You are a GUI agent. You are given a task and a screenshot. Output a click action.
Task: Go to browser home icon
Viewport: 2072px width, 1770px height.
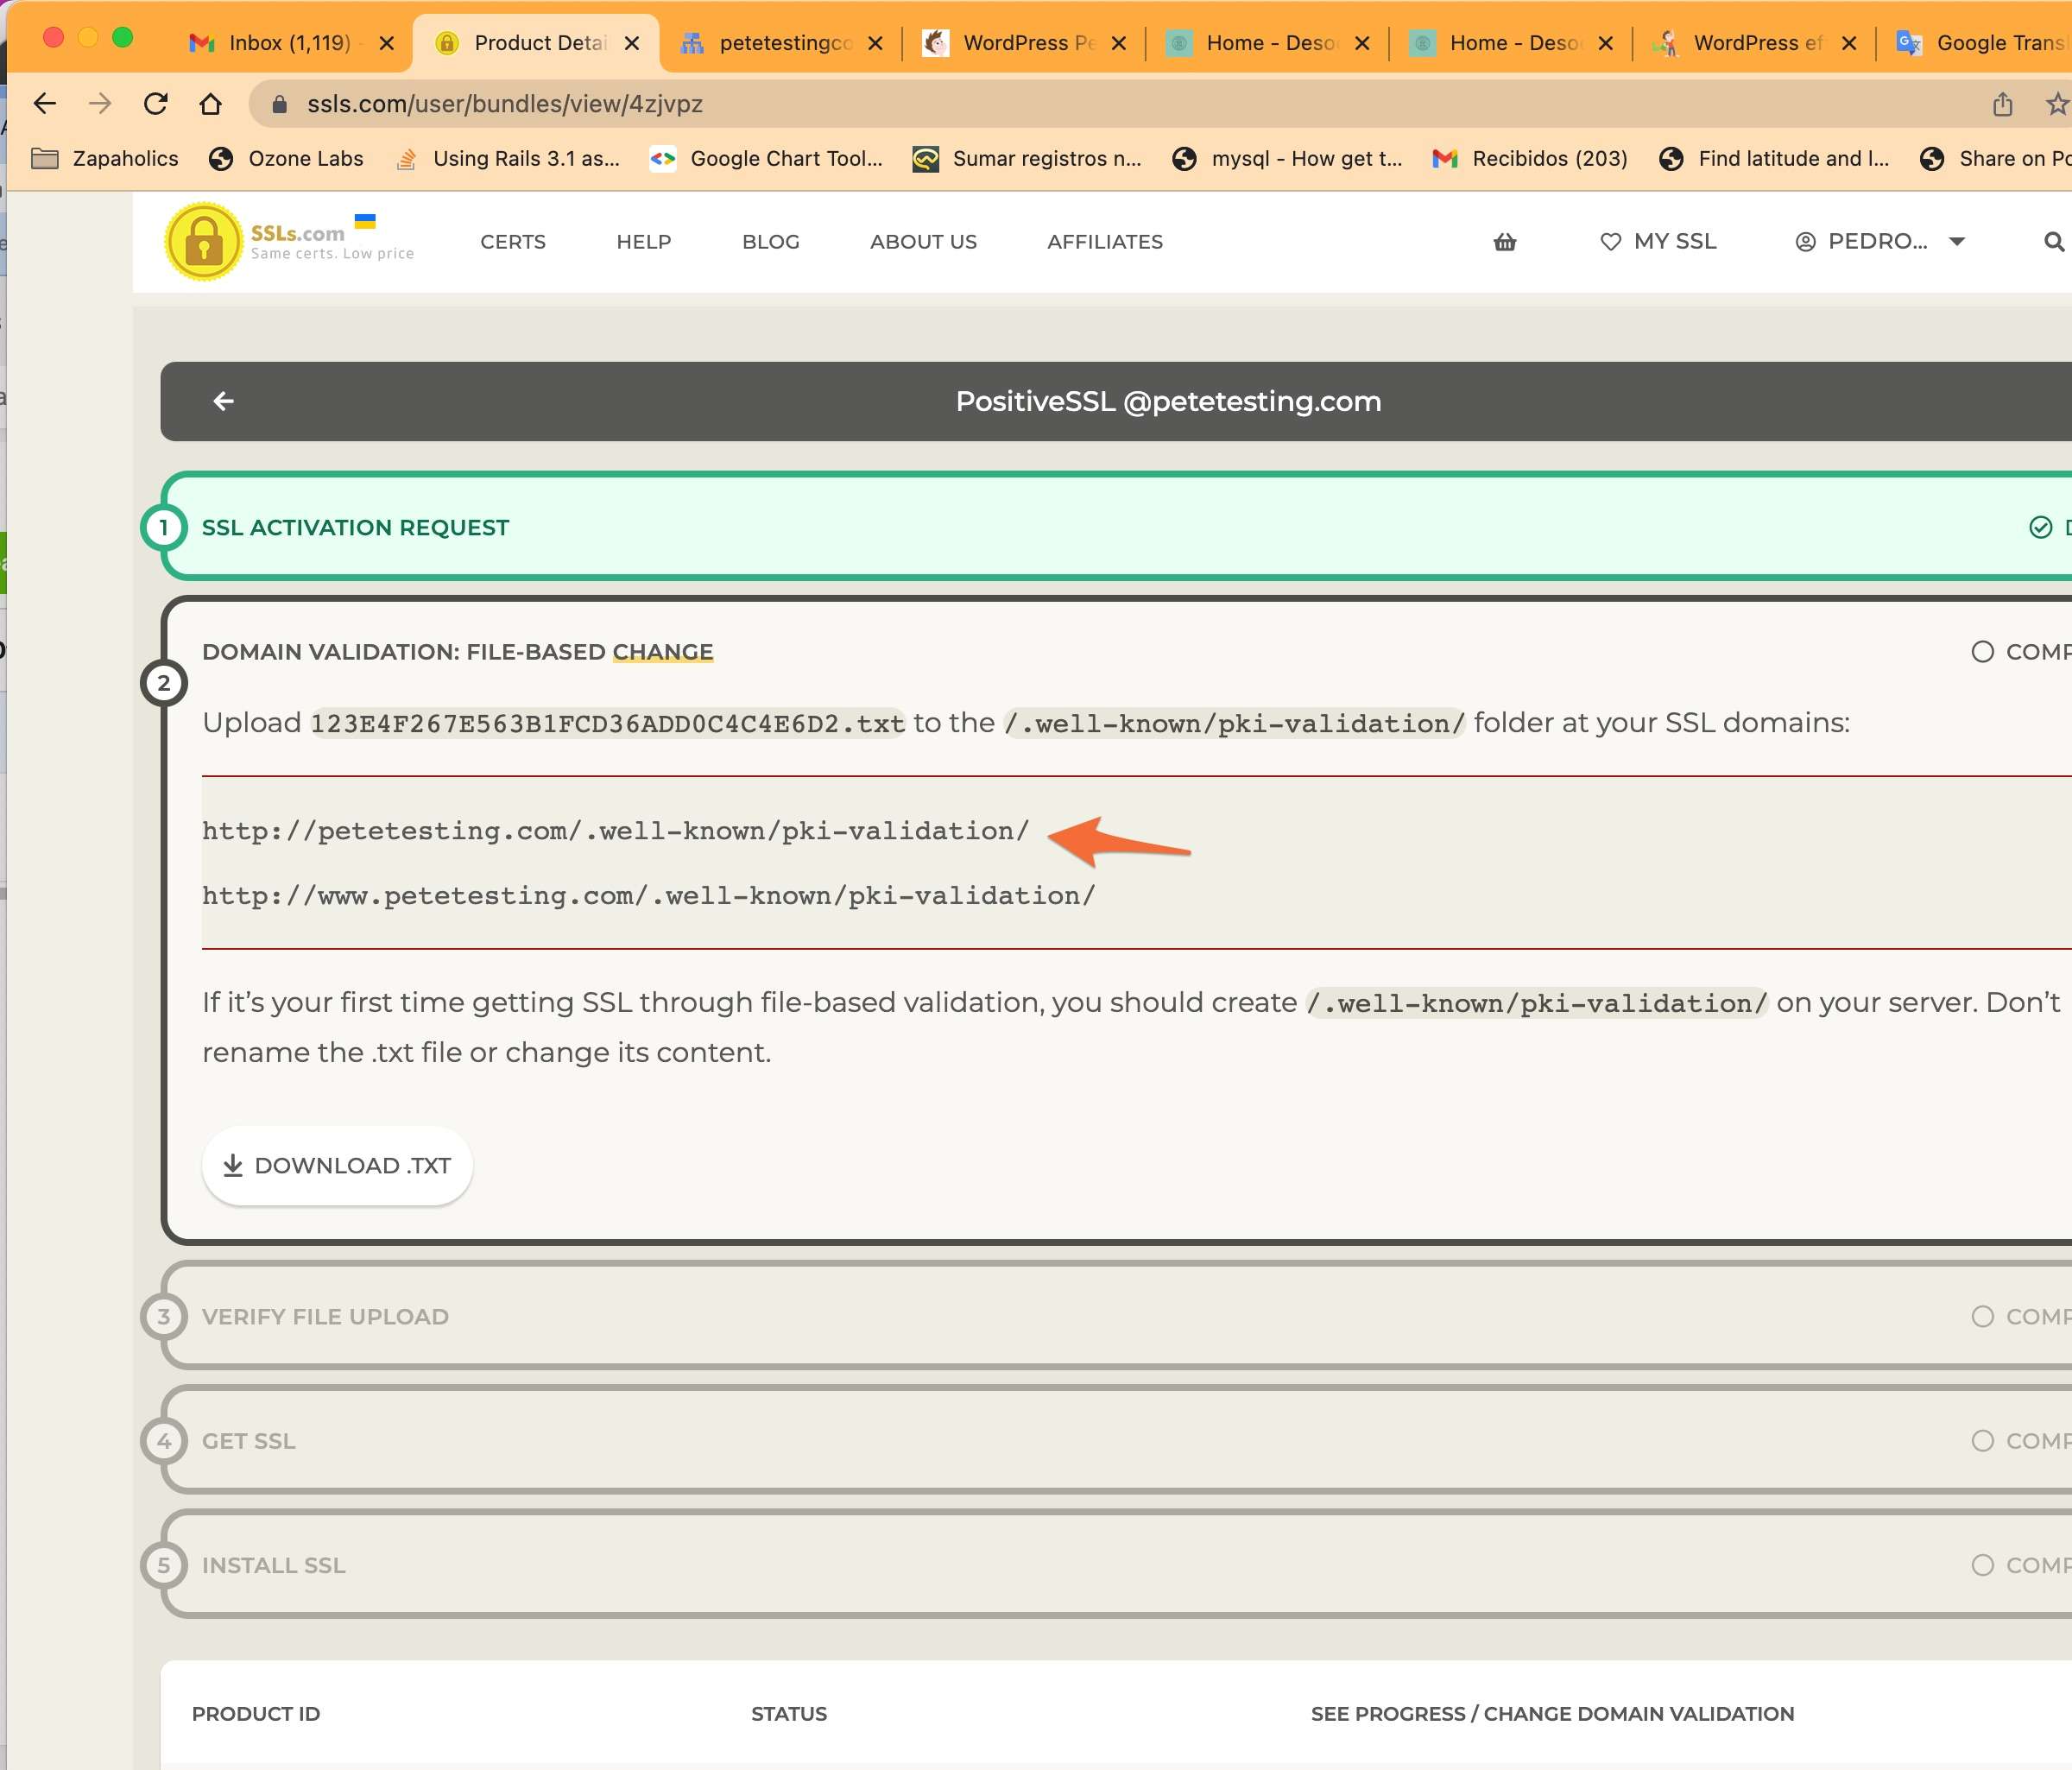point(210,104)
